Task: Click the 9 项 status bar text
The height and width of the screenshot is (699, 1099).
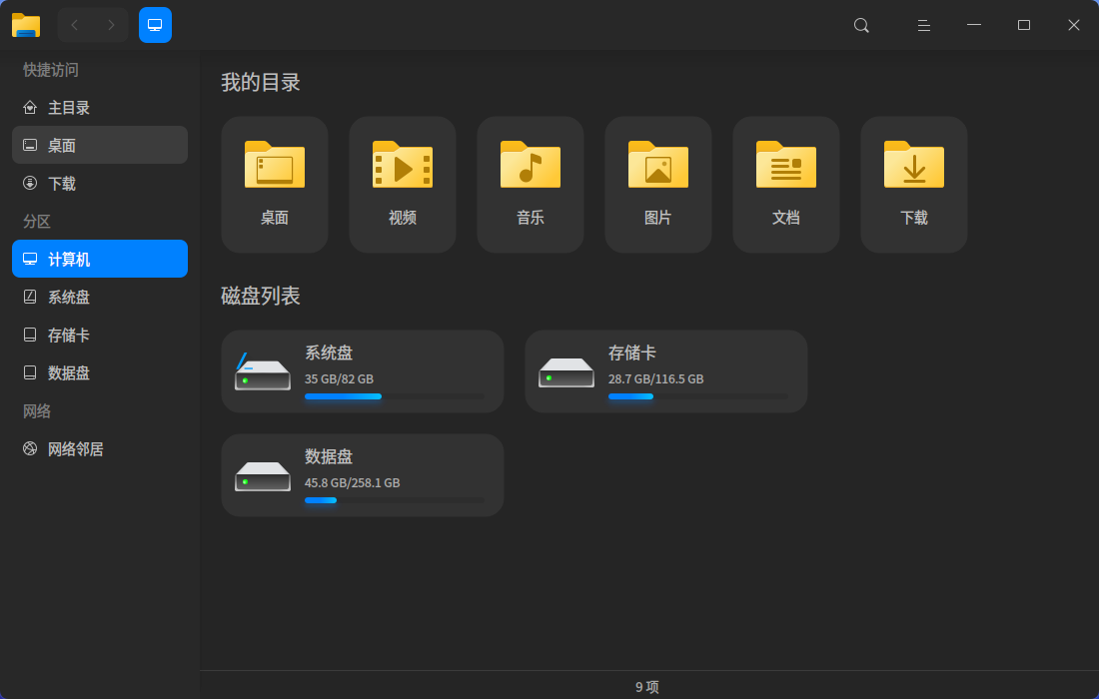Action: tap(647, 687)
